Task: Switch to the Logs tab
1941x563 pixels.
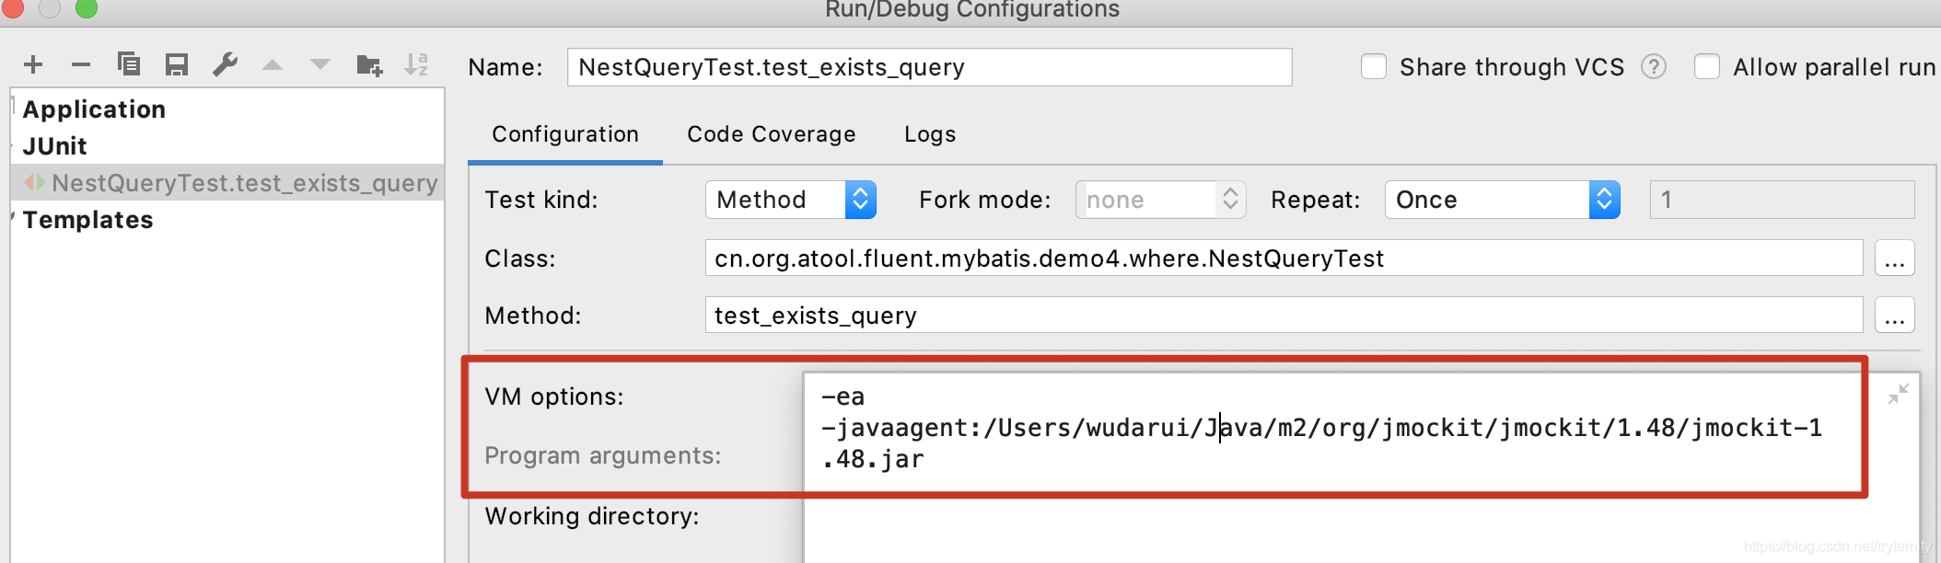Action: [930, 134]
